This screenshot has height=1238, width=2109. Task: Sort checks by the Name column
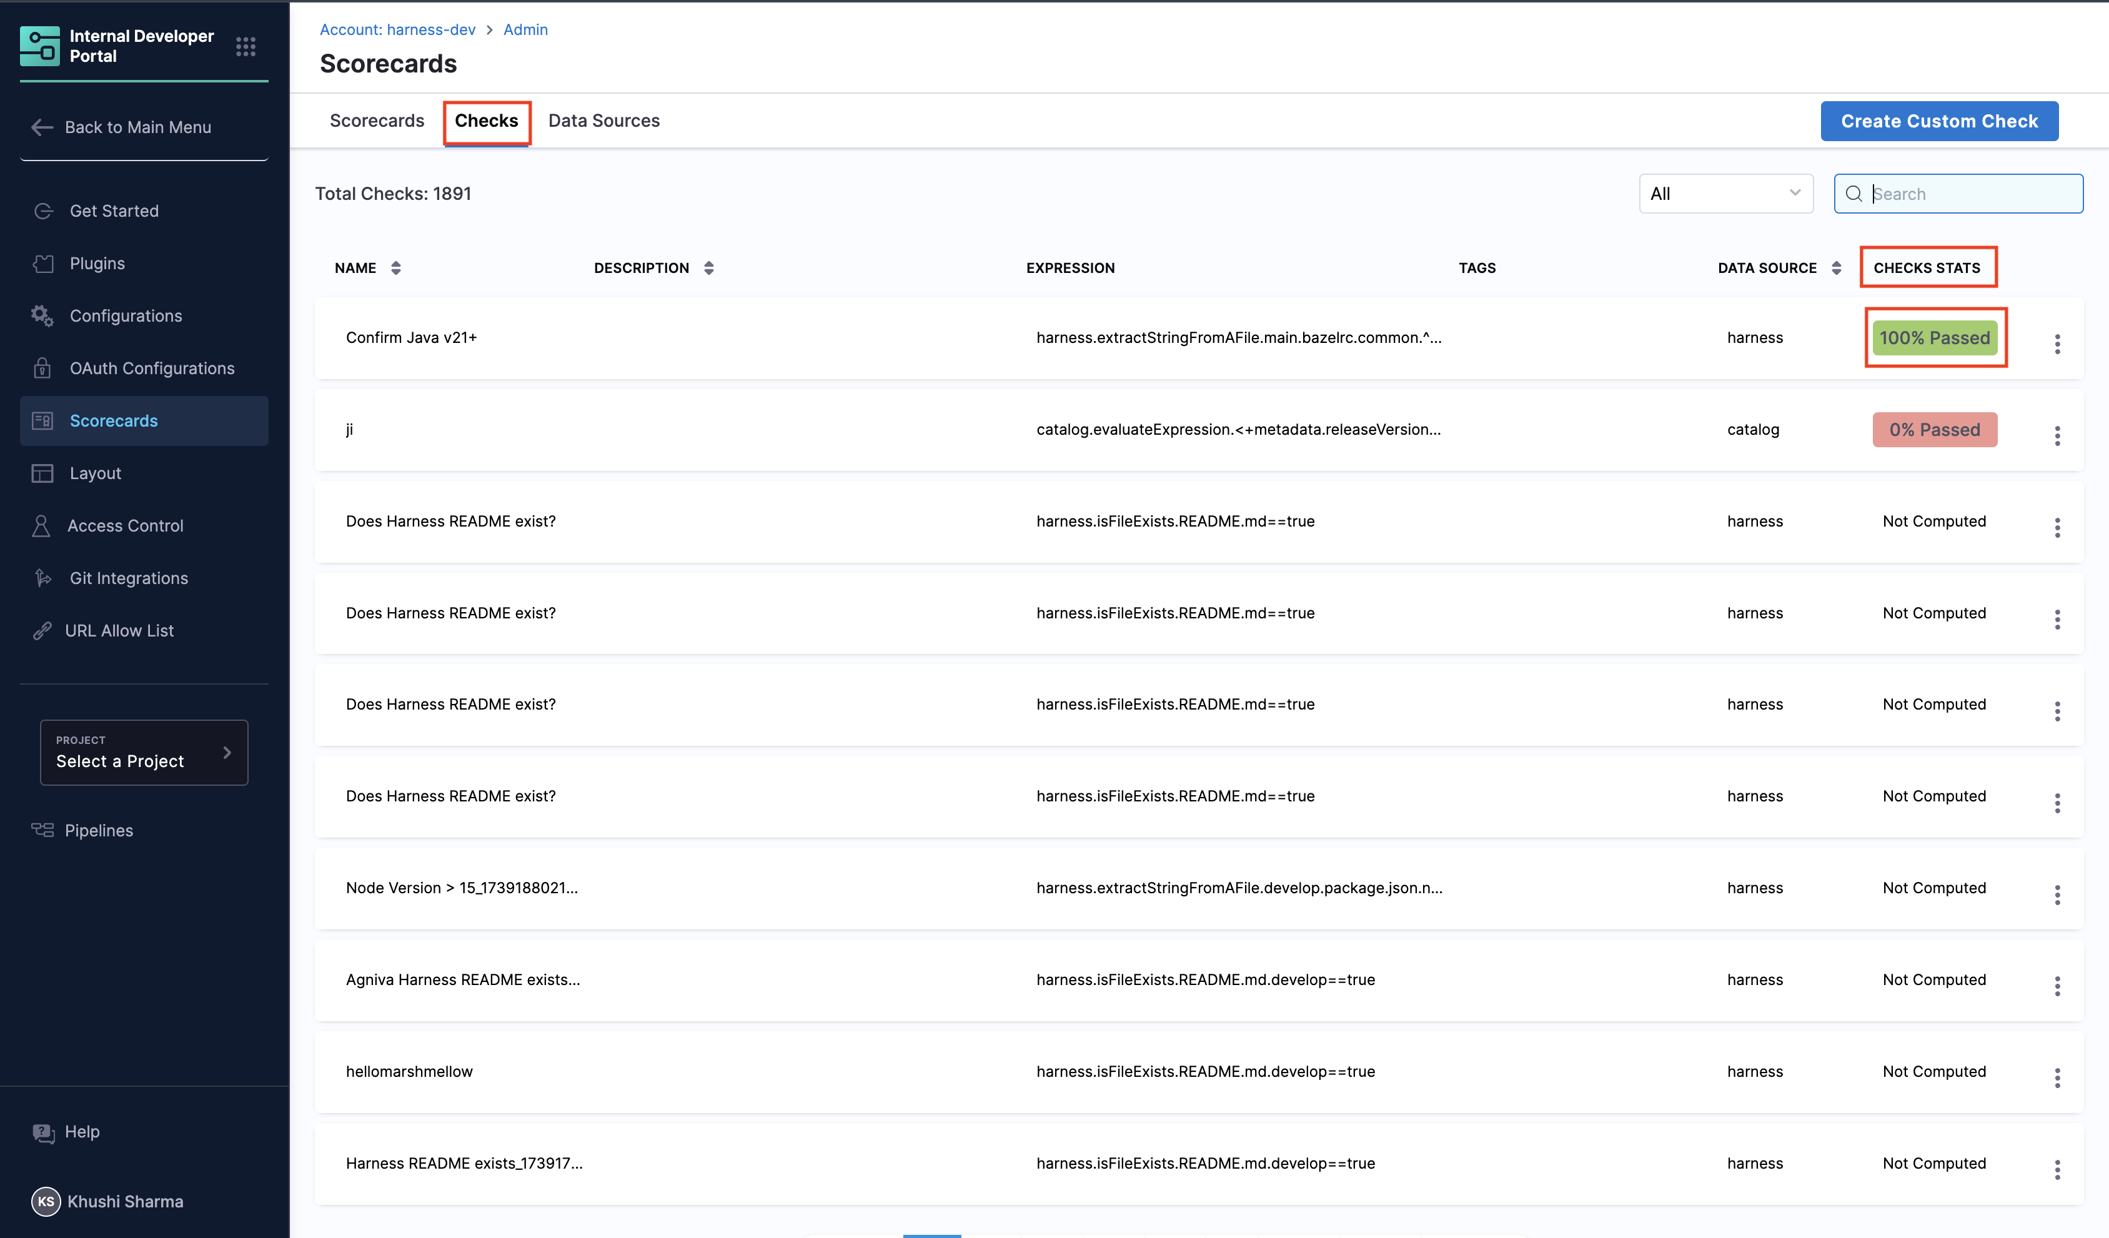coord(396,268)
